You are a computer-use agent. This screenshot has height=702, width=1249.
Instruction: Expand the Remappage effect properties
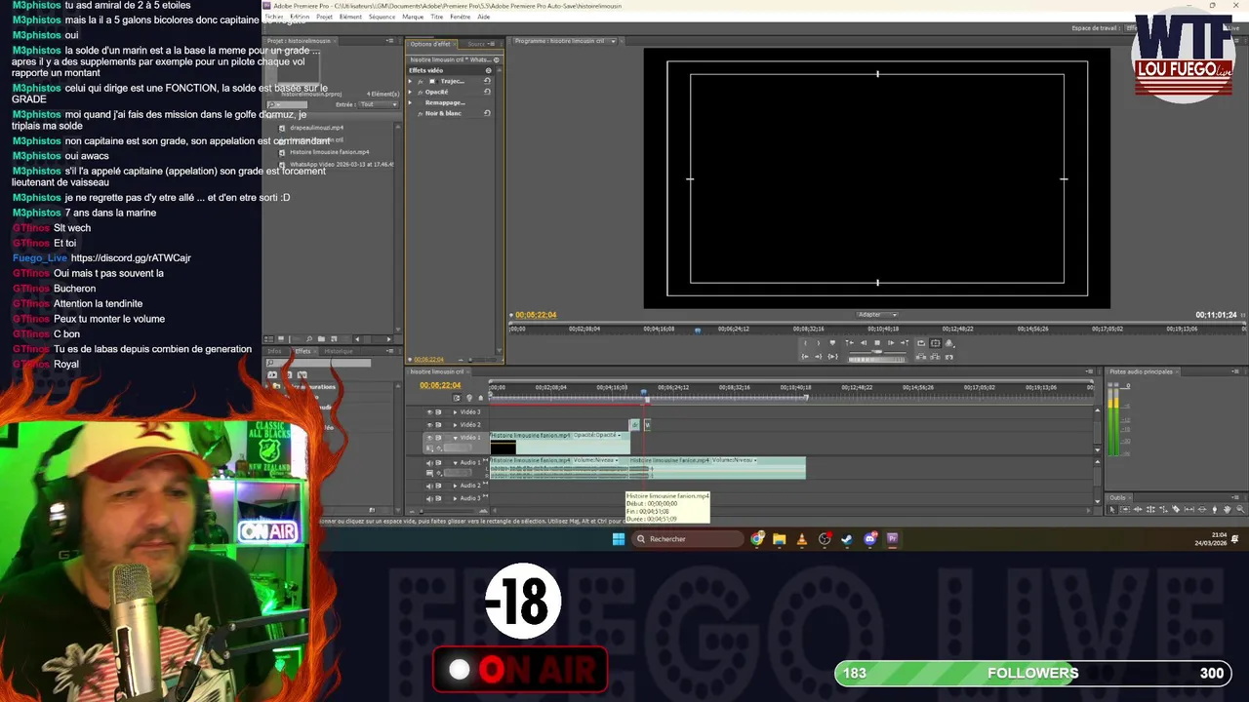pos(410,102)
